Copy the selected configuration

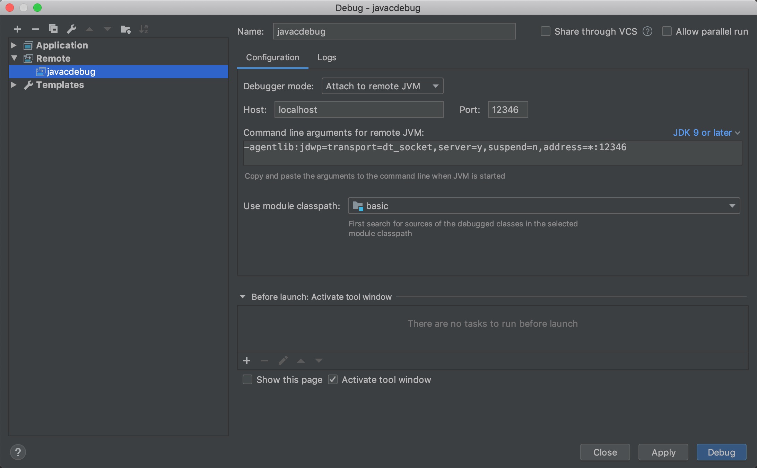(53, 29)
